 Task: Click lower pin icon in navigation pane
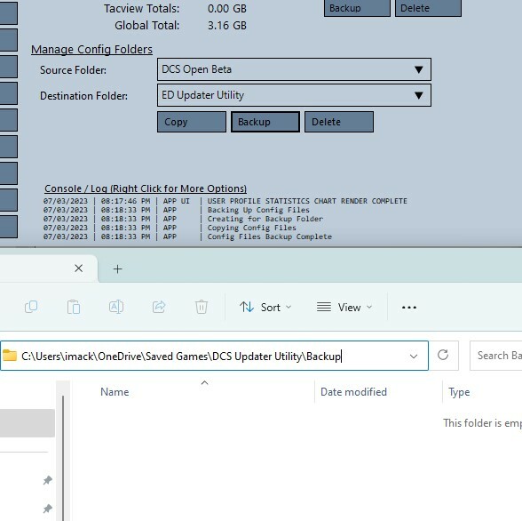click(x=48, y=509)
